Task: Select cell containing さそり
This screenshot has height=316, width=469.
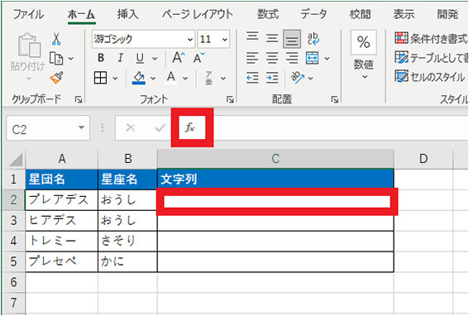Action: tap(127, 241)
